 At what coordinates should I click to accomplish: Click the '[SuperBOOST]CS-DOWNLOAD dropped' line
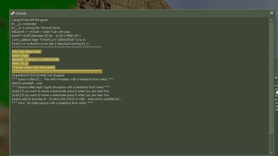pos(38,75)
